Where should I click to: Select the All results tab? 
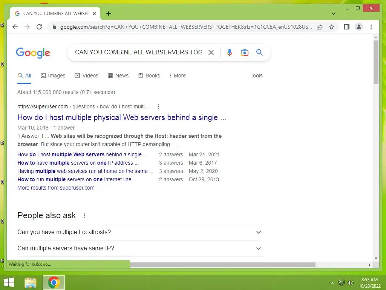point(25,76)
